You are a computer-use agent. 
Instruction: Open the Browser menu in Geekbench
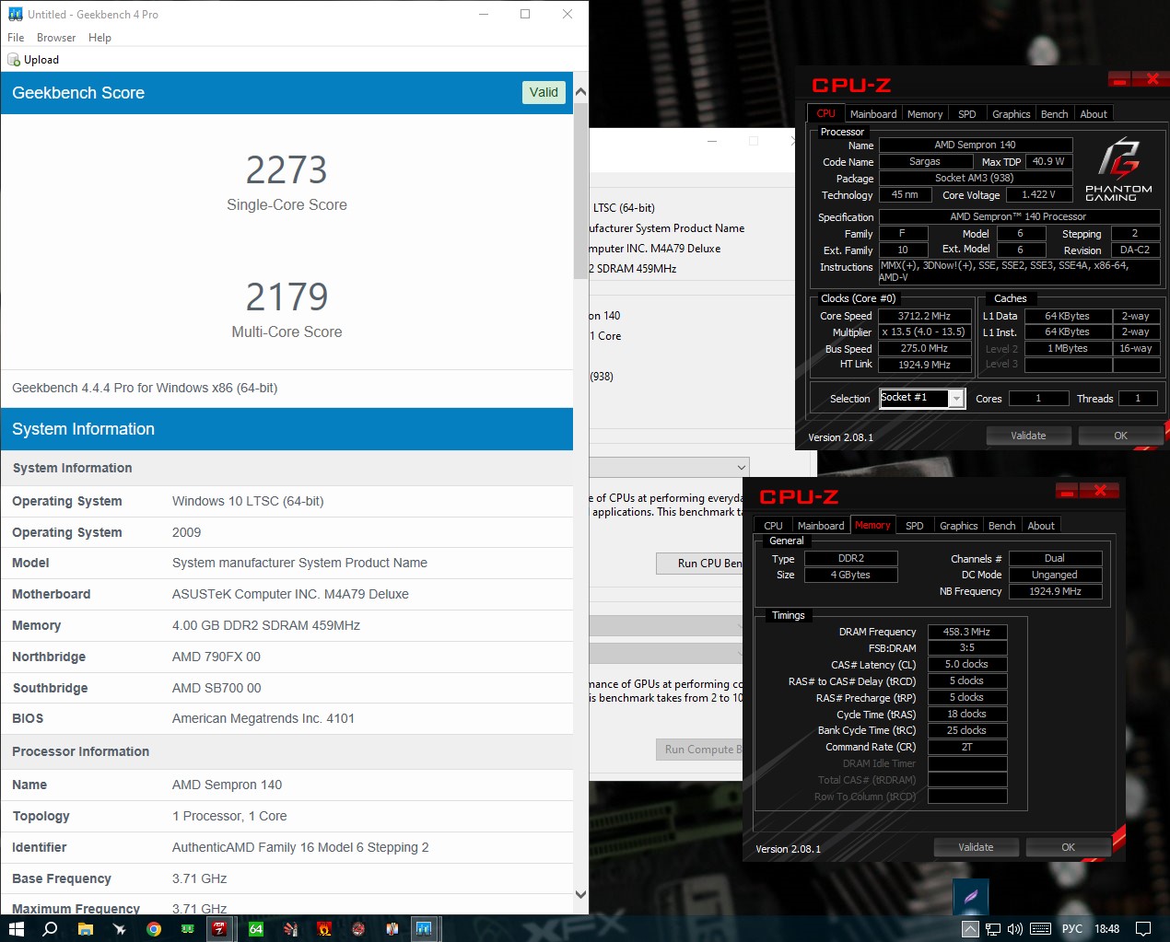pyautogui.click(x=56, y=38)
